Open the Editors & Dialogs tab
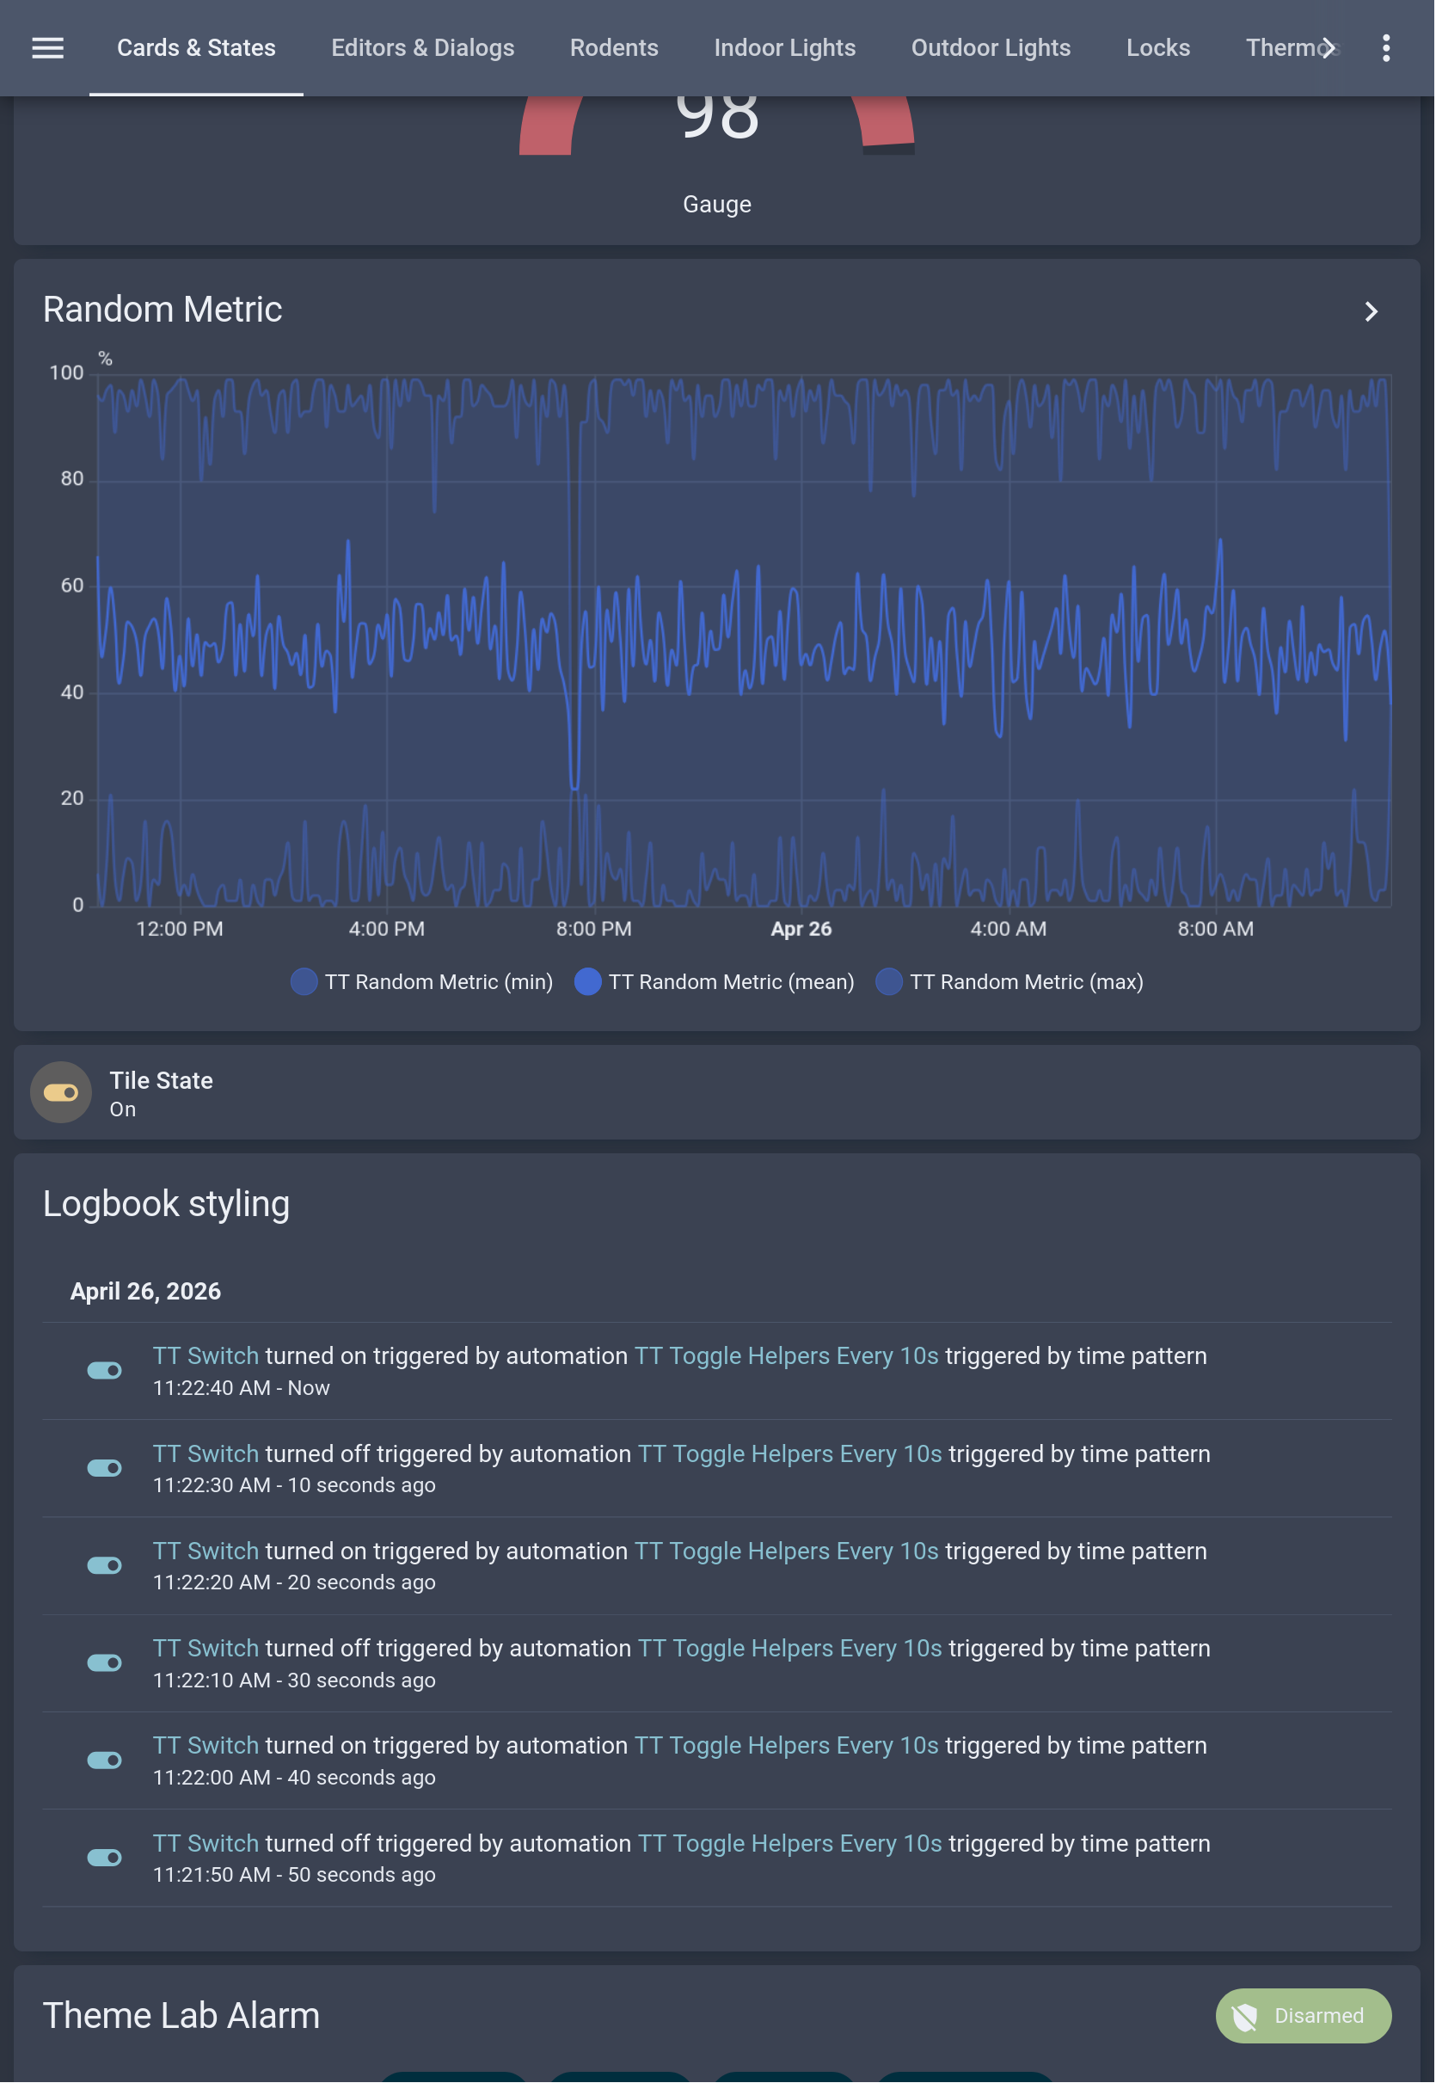This screenshot has width=1436, height=2083. [423, 47]
